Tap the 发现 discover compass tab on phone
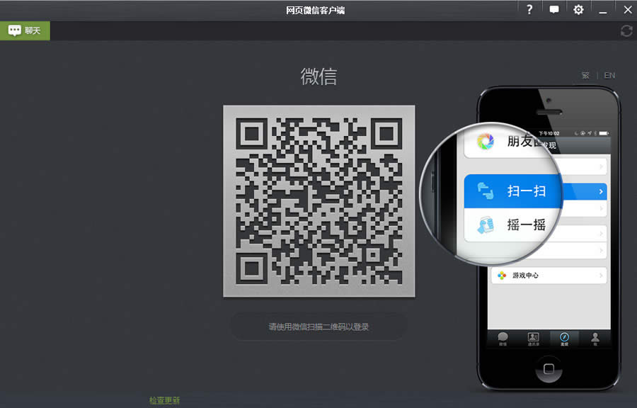Viewport: 637px width, 408px height. [564, 339]
